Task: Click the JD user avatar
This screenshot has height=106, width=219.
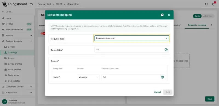Action: click(x=4, y=102)
